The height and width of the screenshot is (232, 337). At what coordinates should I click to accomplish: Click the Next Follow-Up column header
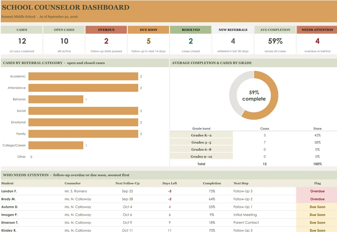pyautogui.click(x=127, y=183)
